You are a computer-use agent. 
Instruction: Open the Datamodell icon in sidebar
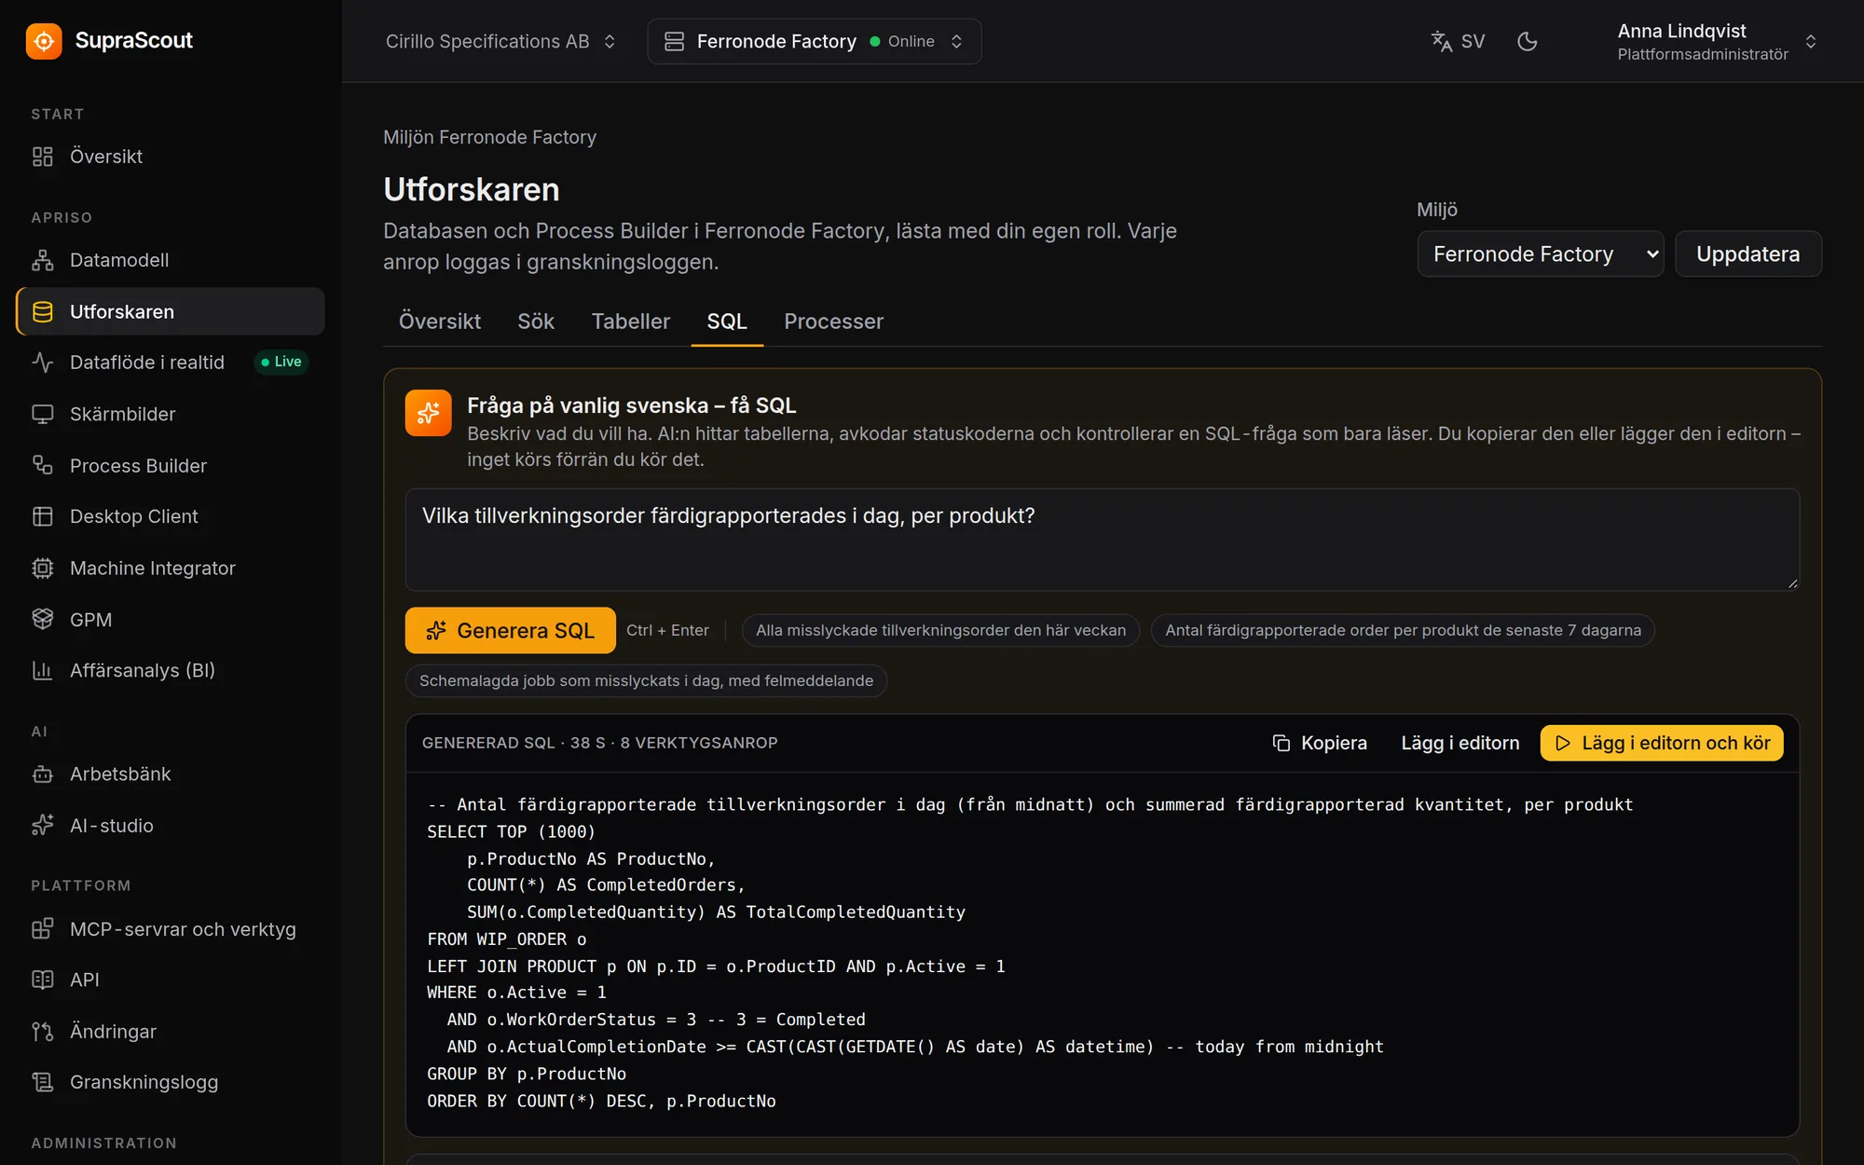coord(43,260)
